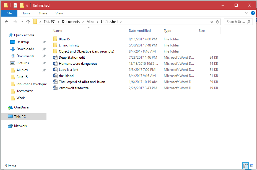This screenshot has height=170, width=257.
Task: Click the Help question mark icon
Action: coord(253,13)
